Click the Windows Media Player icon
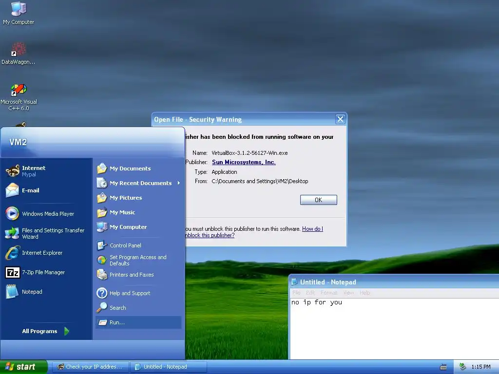This screenshot has height=374, width=499. click(x=12, y=213)
